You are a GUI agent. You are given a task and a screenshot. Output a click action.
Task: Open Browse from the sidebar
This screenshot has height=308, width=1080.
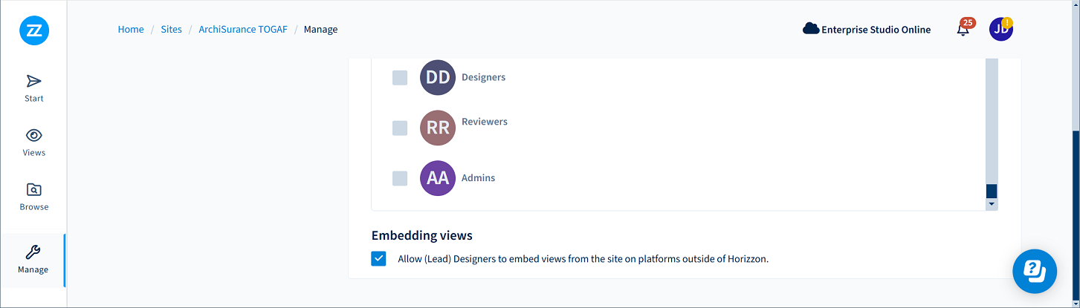coord(34,197)
